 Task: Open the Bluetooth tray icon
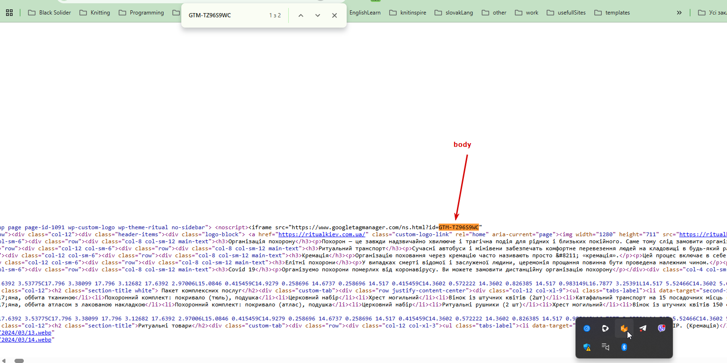(624, 347)
